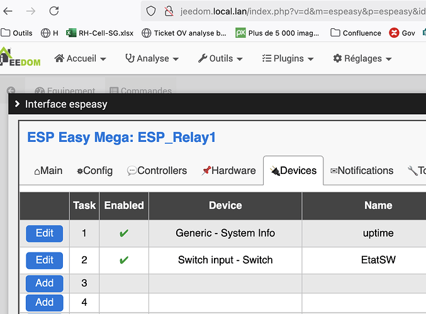Open the Gov bookmark
426x314 pixels.
(402, 33)
